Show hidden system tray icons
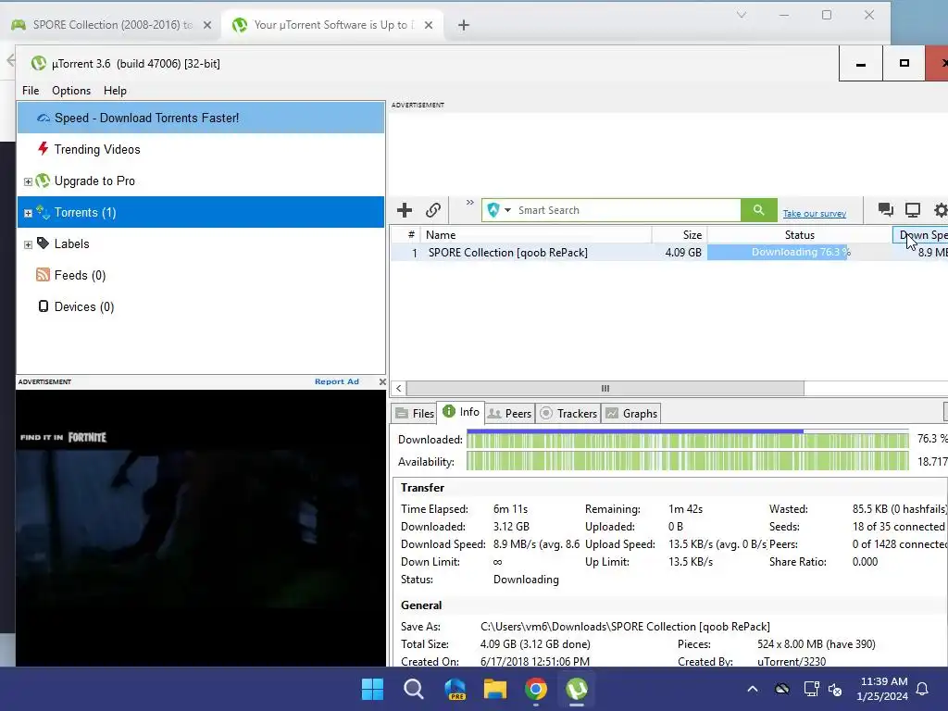The width and height of the screenshot is (948, 711). pos(752,689)
